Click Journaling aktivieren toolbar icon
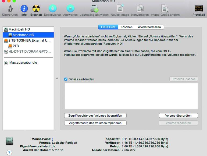The height and width of the screenshot is (156, 207). (94, 9)
